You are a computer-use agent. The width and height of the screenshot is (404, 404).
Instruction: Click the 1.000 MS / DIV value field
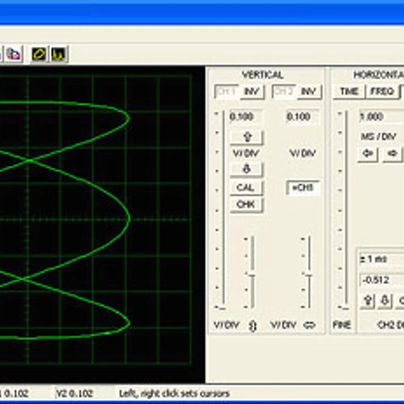coord(381,117)
